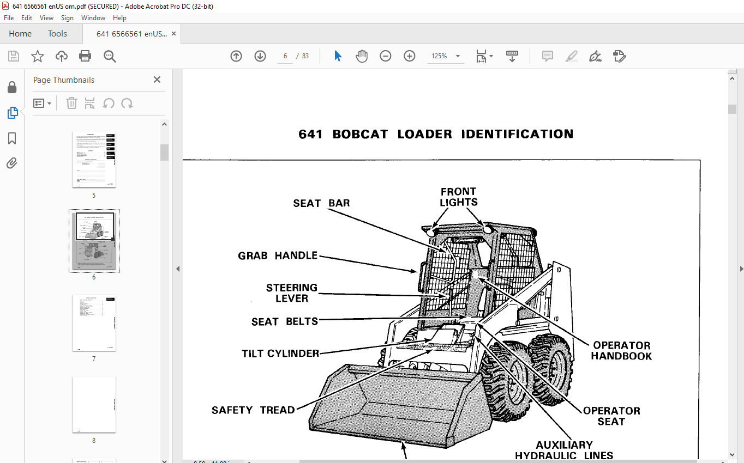Open the Edit menu
Viewport: 744px width, 463px height.
pyautogui.click(x=27, y=18)
